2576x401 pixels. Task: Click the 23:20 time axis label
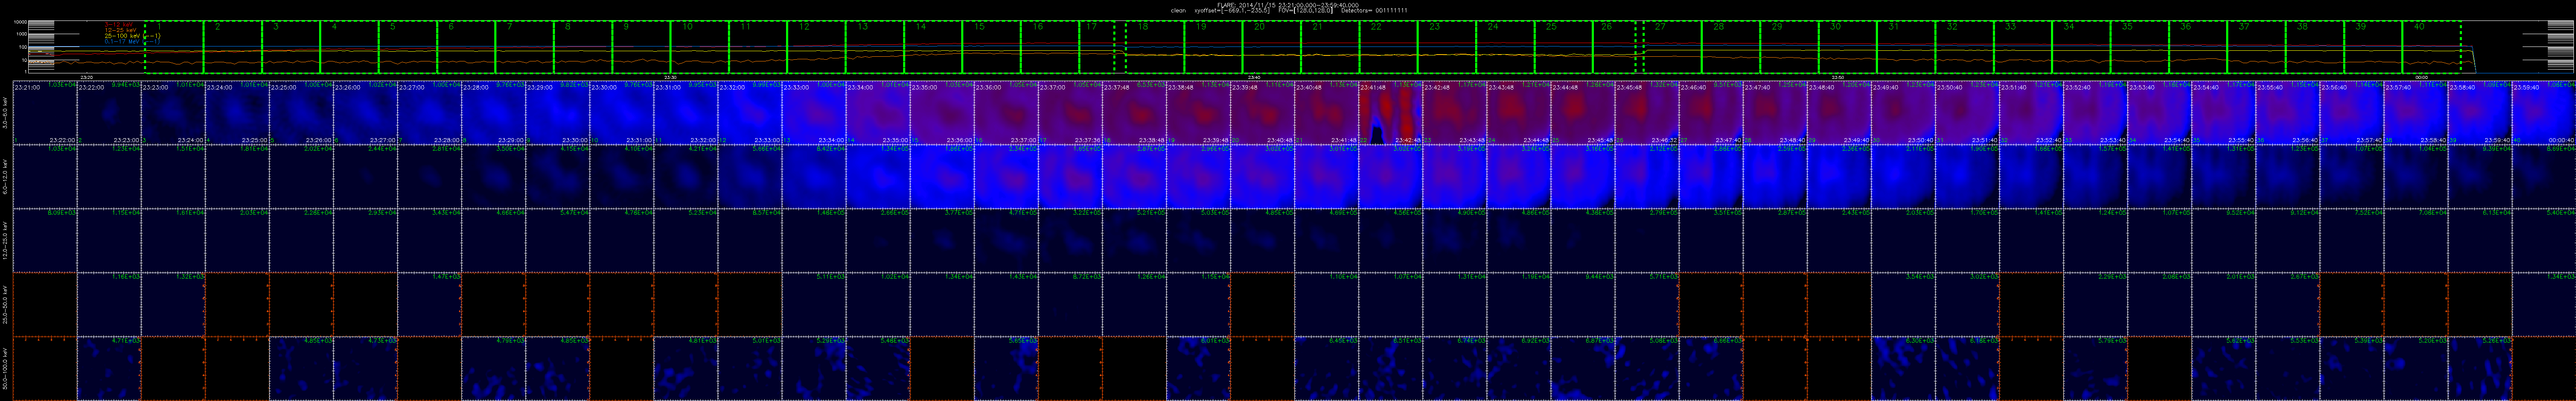tap(87, 77)
